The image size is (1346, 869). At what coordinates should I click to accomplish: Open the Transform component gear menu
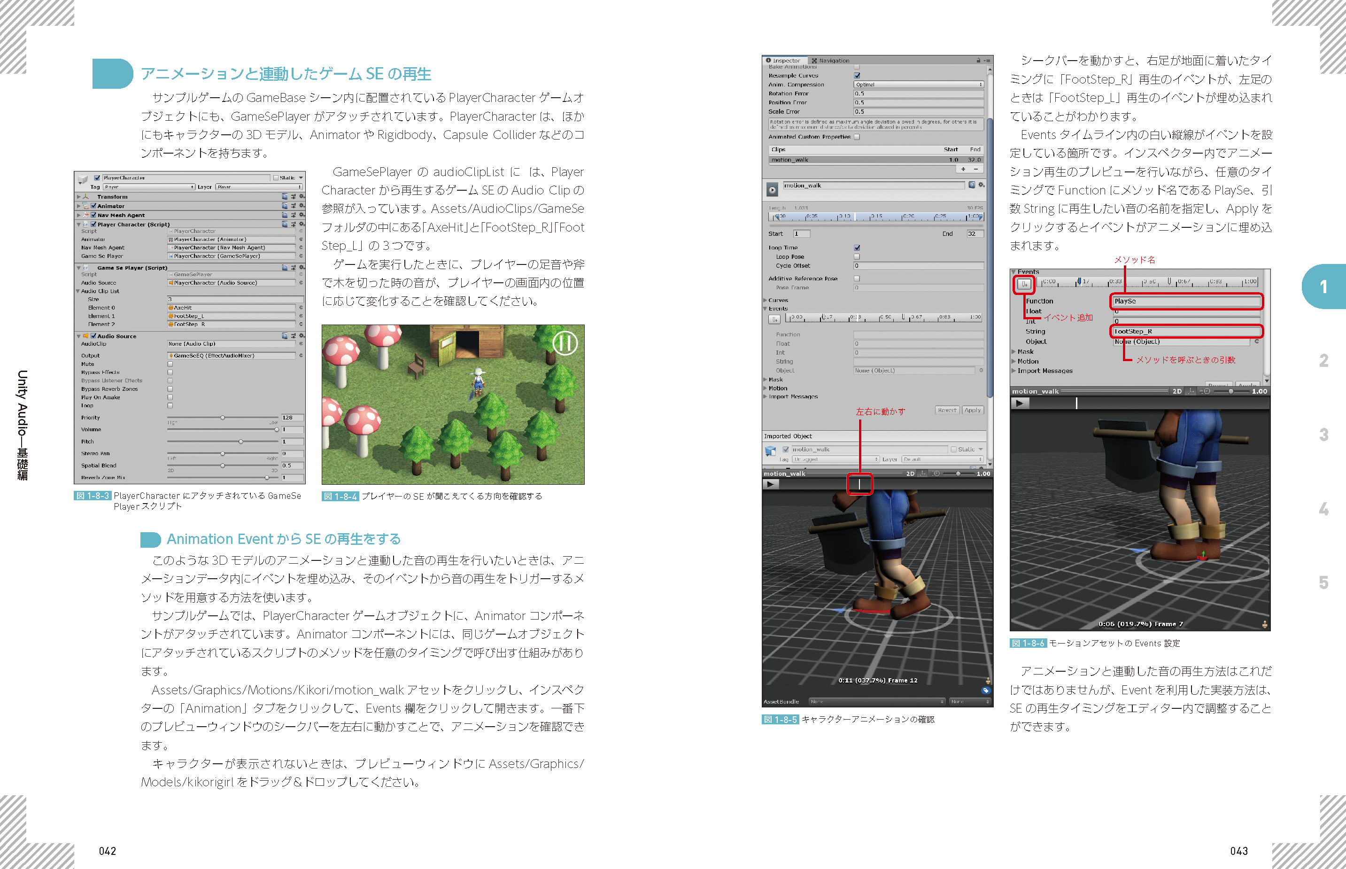click(302, 197)
